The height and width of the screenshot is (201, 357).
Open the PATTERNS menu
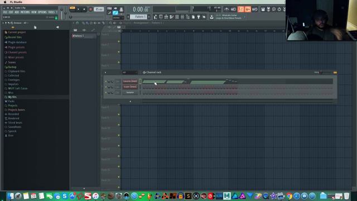25,12
